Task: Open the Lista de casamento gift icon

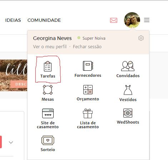Action: tap(88, 113)
